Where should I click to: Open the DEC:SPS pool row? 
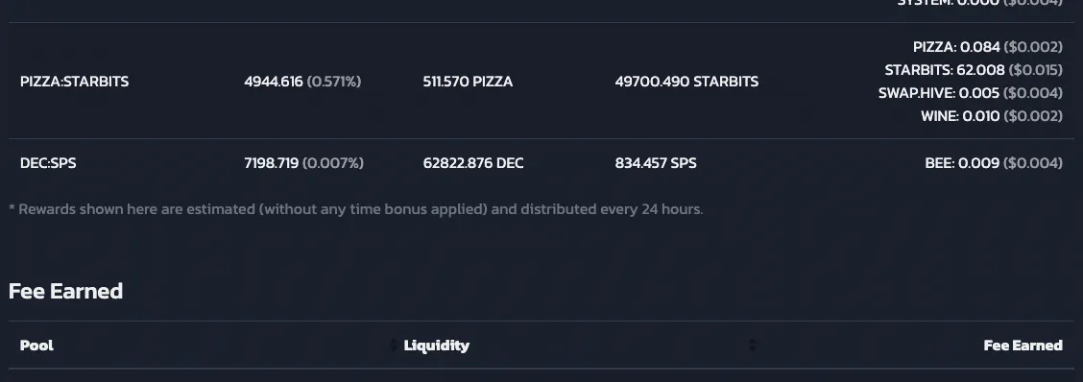tap(541, 163)
